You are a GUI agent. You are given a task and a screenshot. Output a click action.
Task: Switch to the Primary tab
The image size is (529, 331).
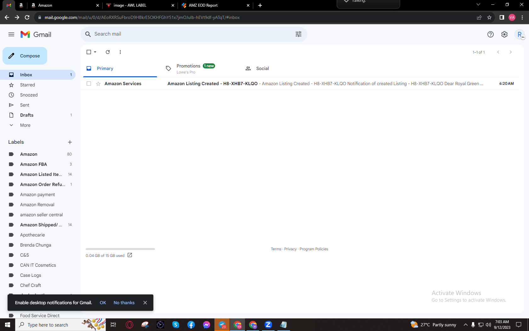120,68
